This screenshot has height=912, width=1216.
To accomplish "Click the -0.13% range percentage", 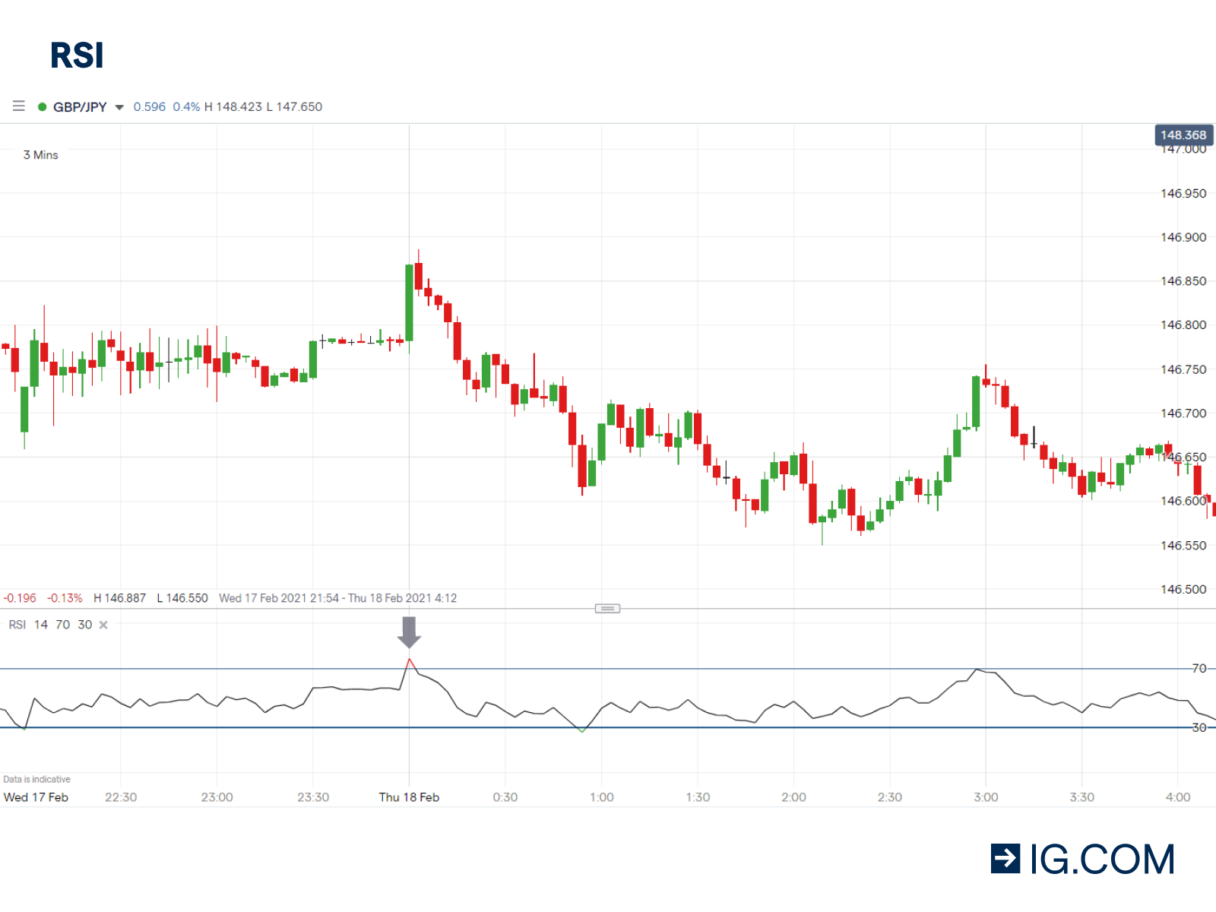I will [x=65, y=598].
